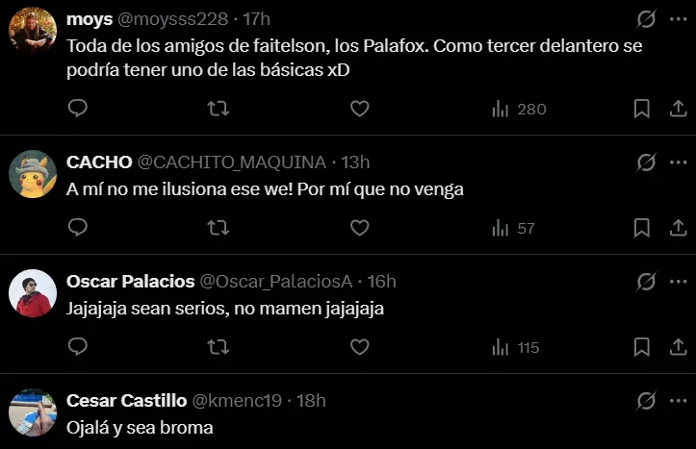Share moys's tweet
696x449 pixels.
[x=677, y=109]
